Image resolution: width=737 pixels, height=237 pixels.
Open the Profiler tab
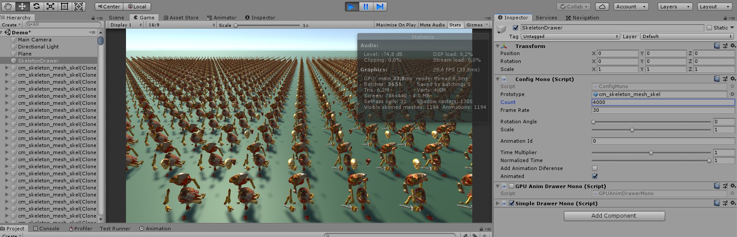[x=81, y=229]
